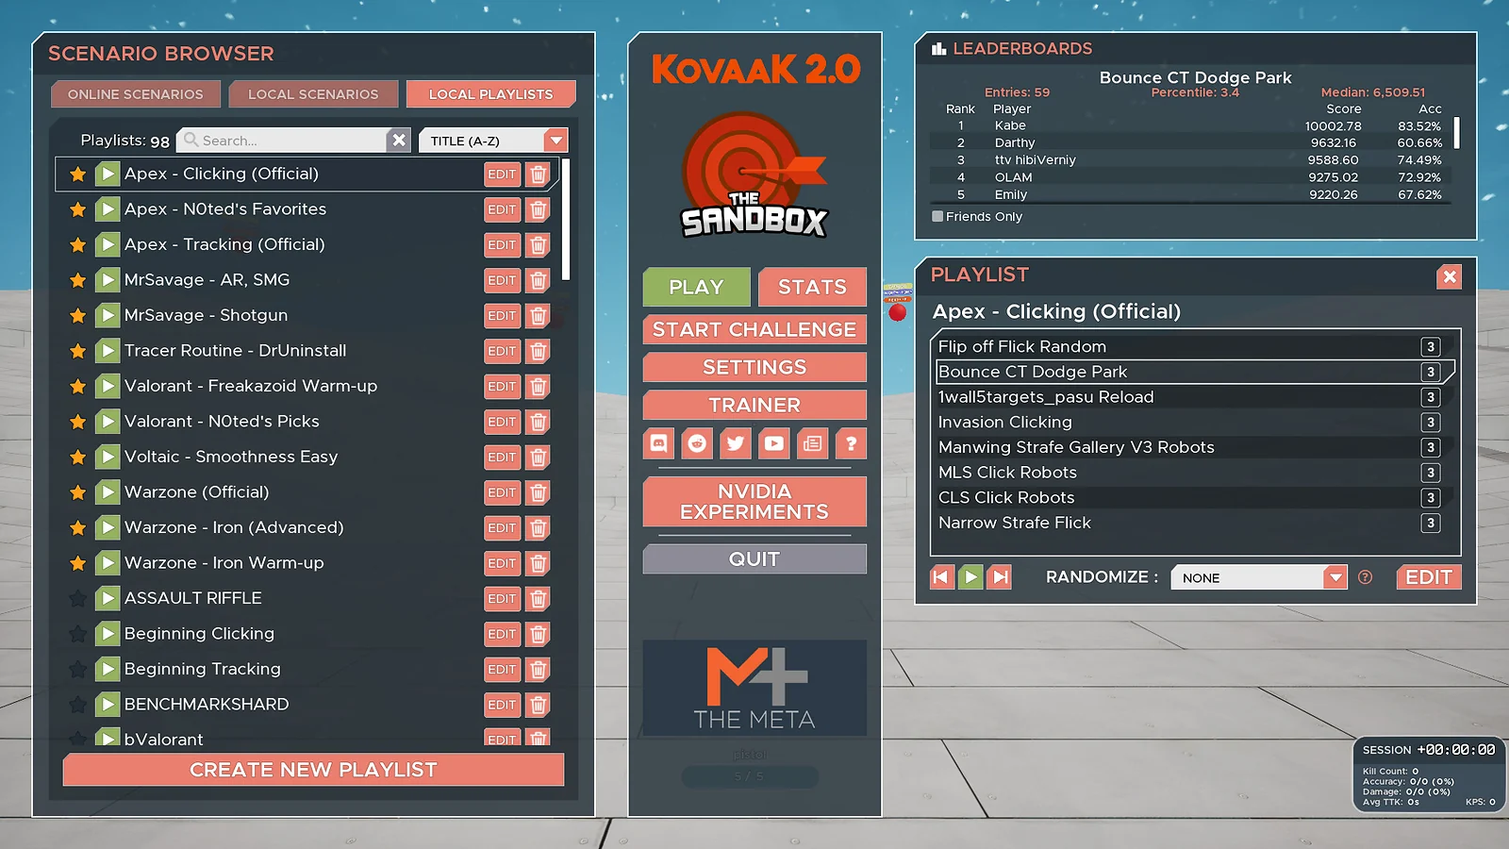The image size is (1509, 849).
Task: Change play count for MLS Click Robots
Action: click(1431, 473)
